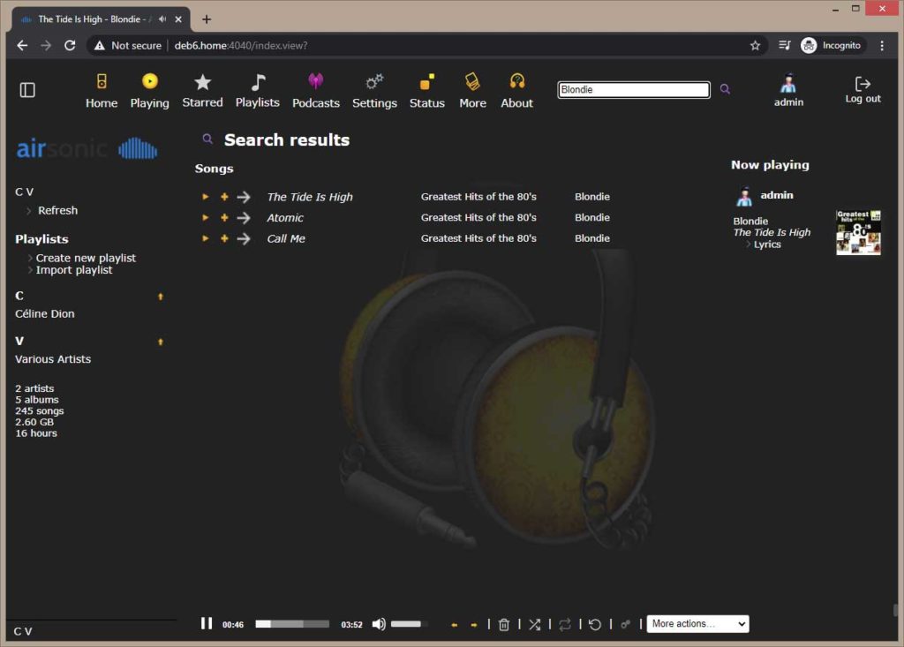Image resolution: width=904 pixels, height=647 pixels.
Task: Reload the browser page
Action: (70, 46)
